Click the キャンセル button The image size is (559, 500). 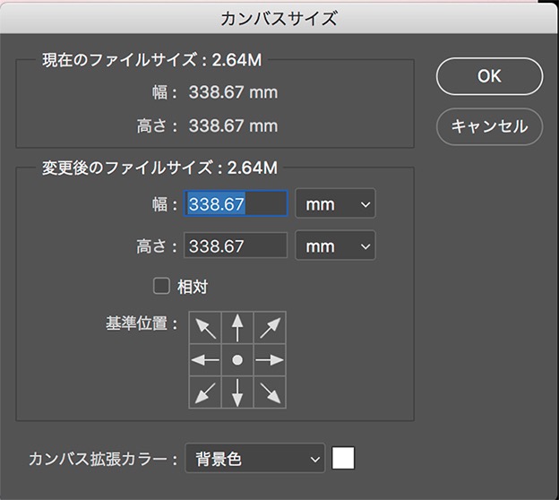coord(489,126)
